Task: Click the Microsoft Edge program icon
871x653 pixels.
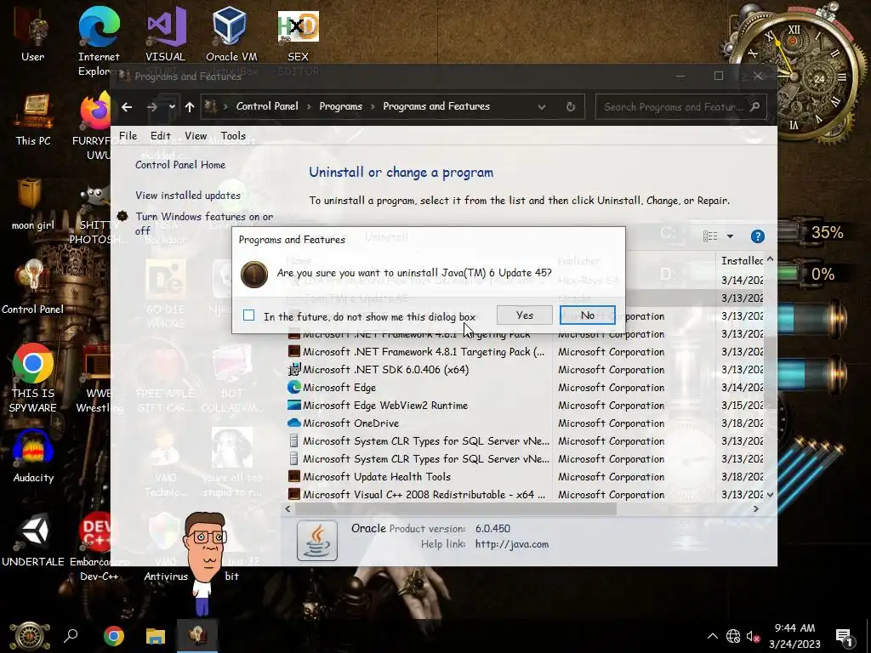Action: (293, 387)
